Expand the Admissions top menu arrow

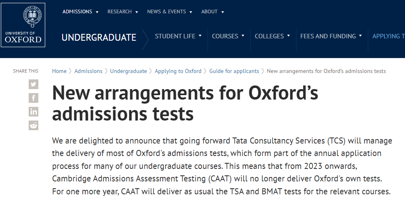tap(97, 12)
